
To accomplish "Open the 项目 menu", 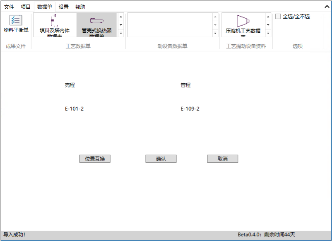I will click(25, 7).
